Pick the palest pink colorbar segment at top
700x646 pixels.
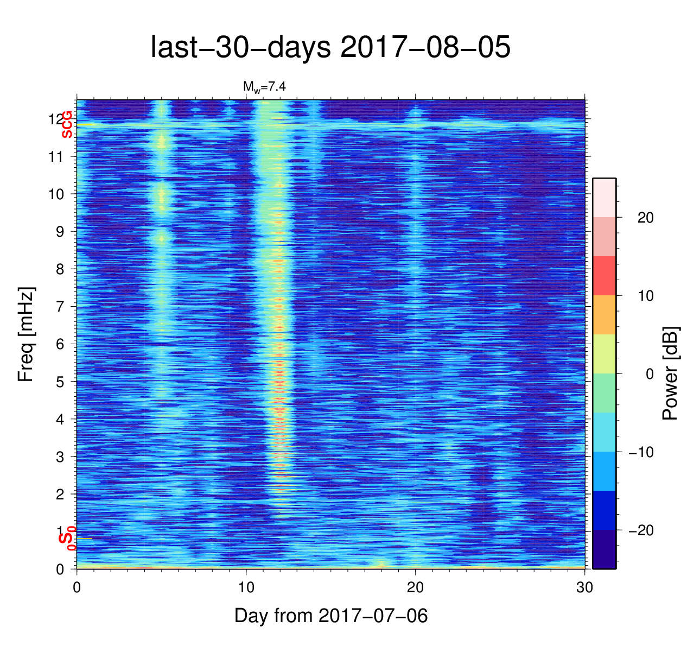604,198
